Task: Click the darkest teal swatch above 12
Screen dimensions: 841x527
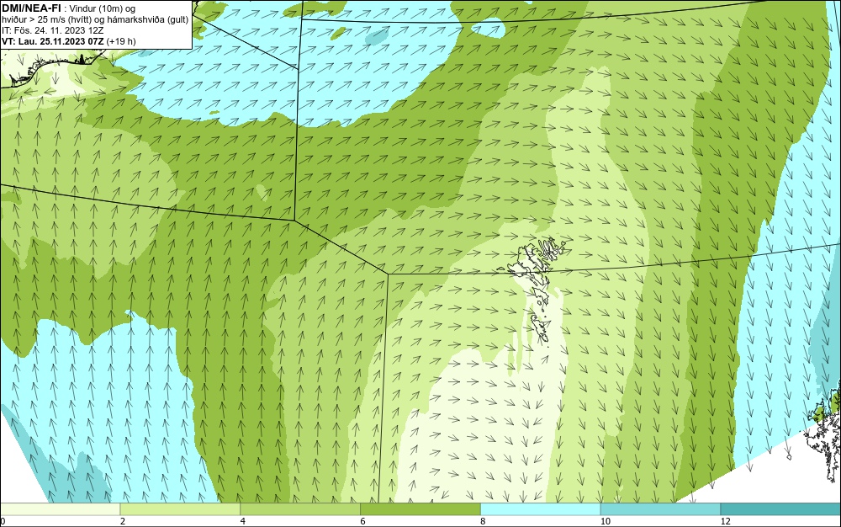Action: tap(781, 509)
